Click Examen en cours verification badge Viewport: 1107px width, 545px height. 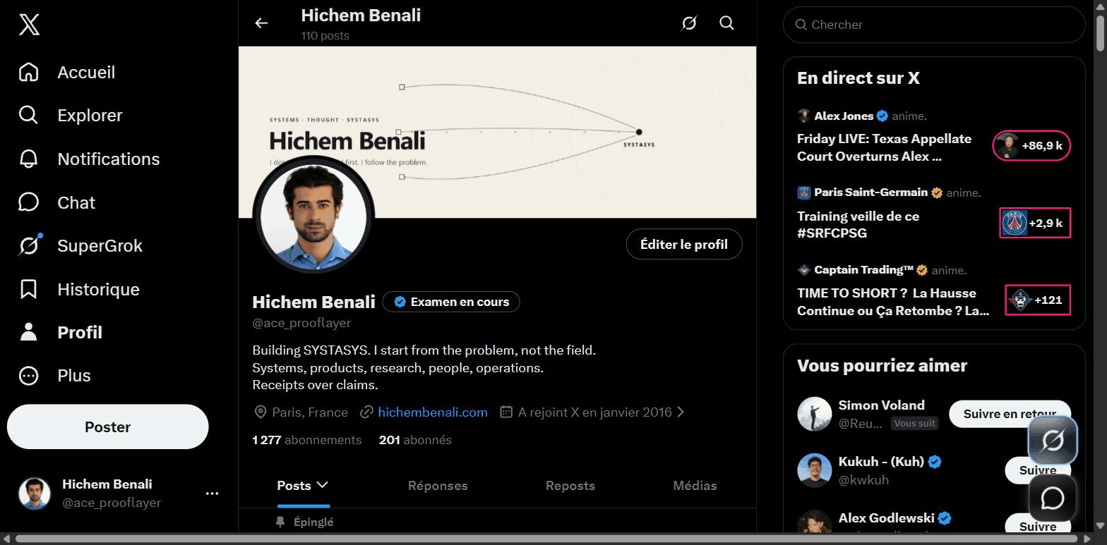[451, 302]
